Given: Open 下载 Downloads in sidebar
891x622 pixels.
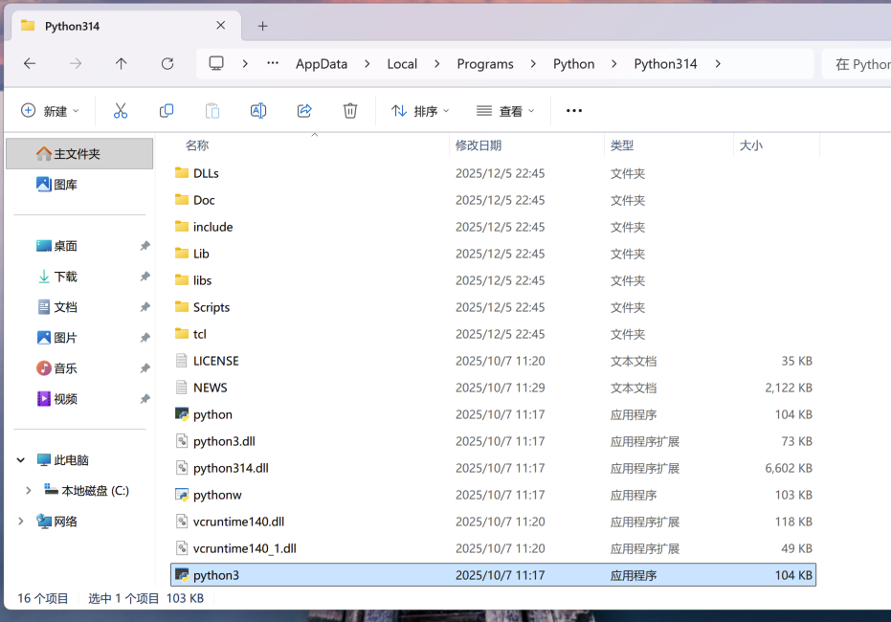Looking at the screenshot, I should [79, 277].
